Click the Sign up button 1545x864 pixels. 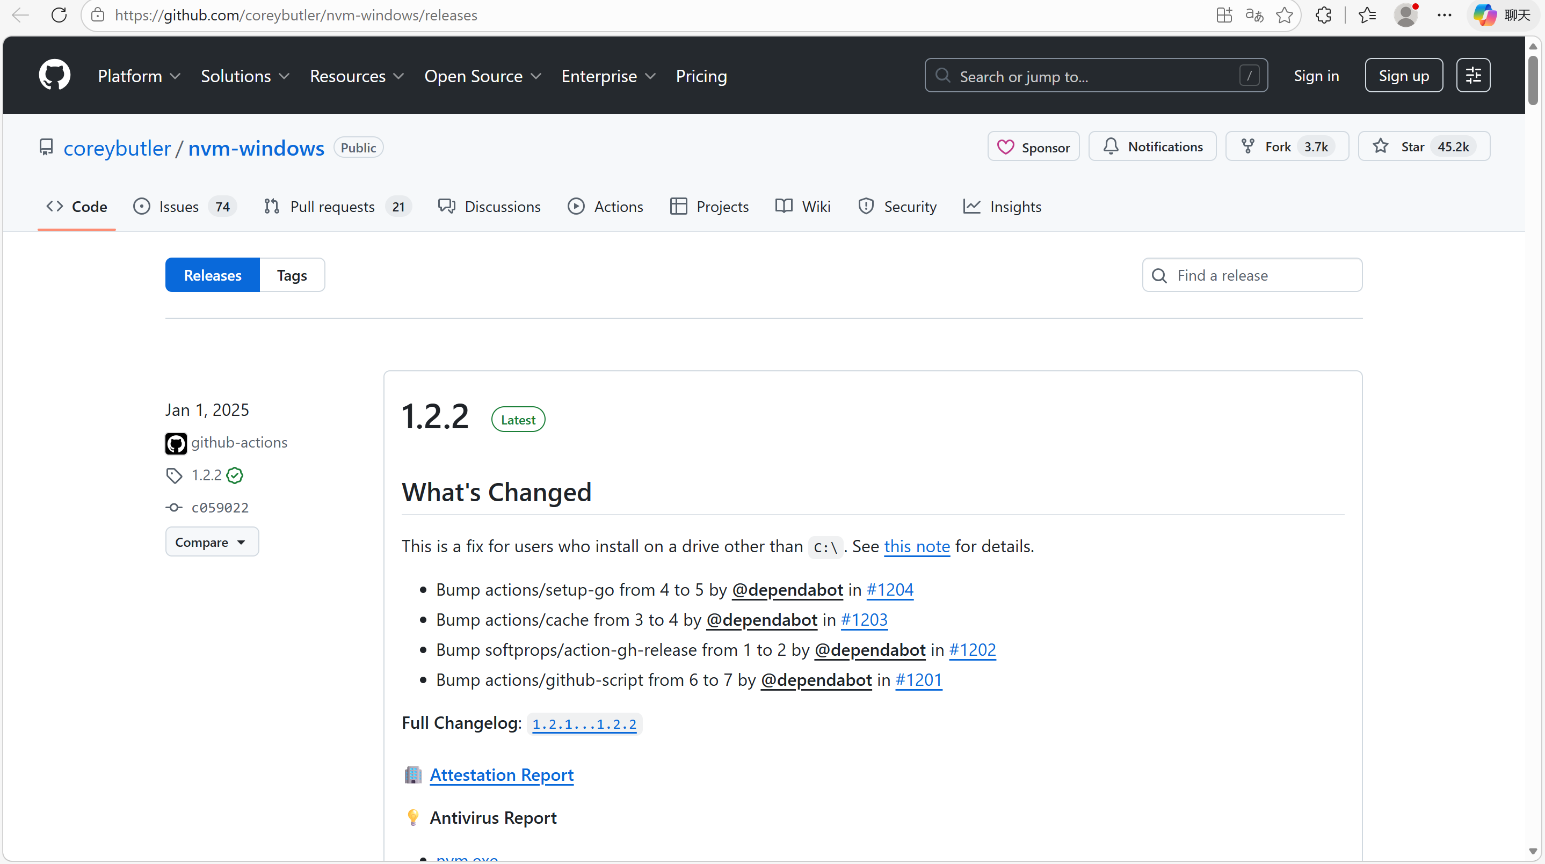(x=1403, y=76)
